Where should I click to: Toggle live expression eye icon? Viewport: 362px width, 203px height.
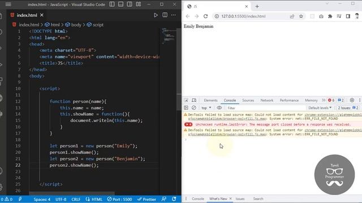[x=219, y=108]
